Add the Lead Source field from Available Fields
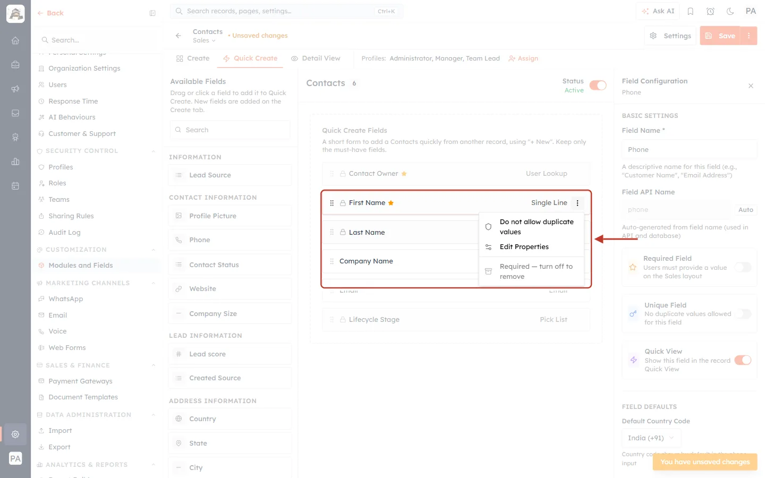The height and width of the screenshot is (478, 765). coord(230,175)
